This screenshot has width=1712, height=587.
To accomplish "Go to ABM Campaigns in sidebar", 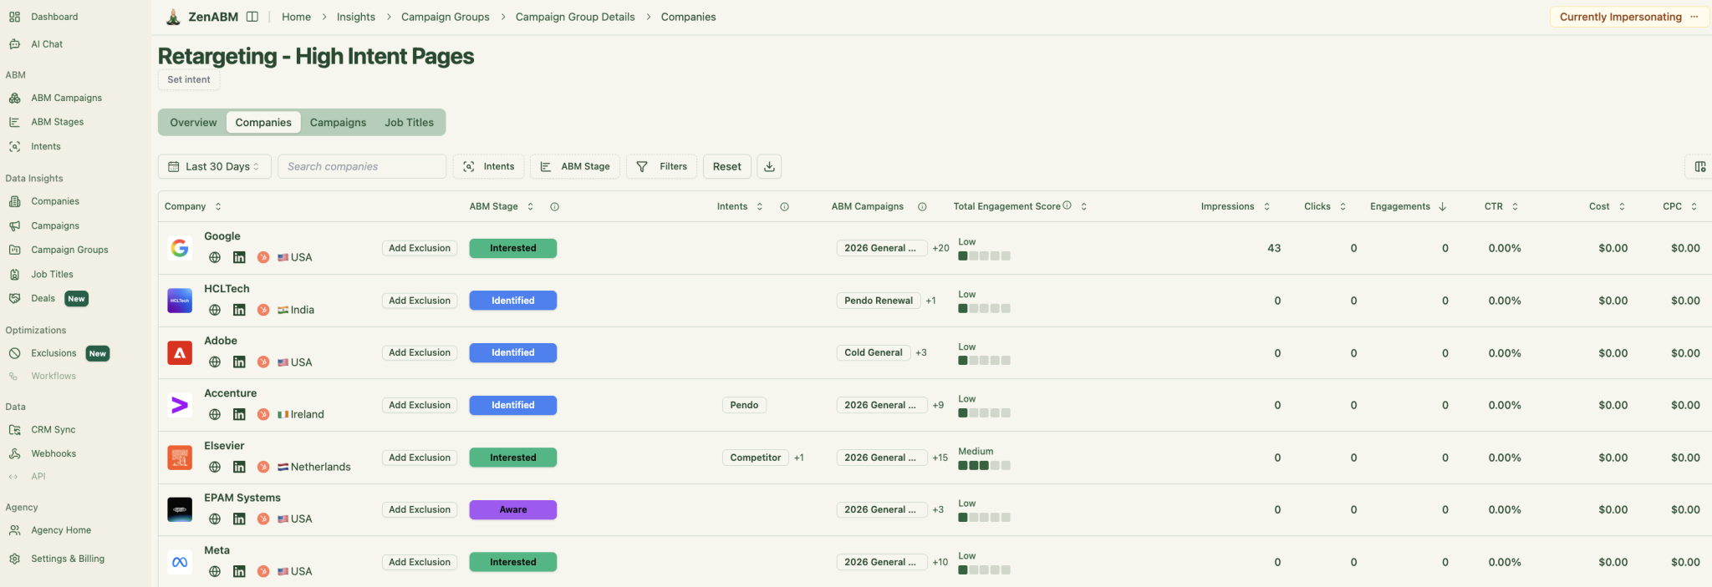I will point(66,98).
